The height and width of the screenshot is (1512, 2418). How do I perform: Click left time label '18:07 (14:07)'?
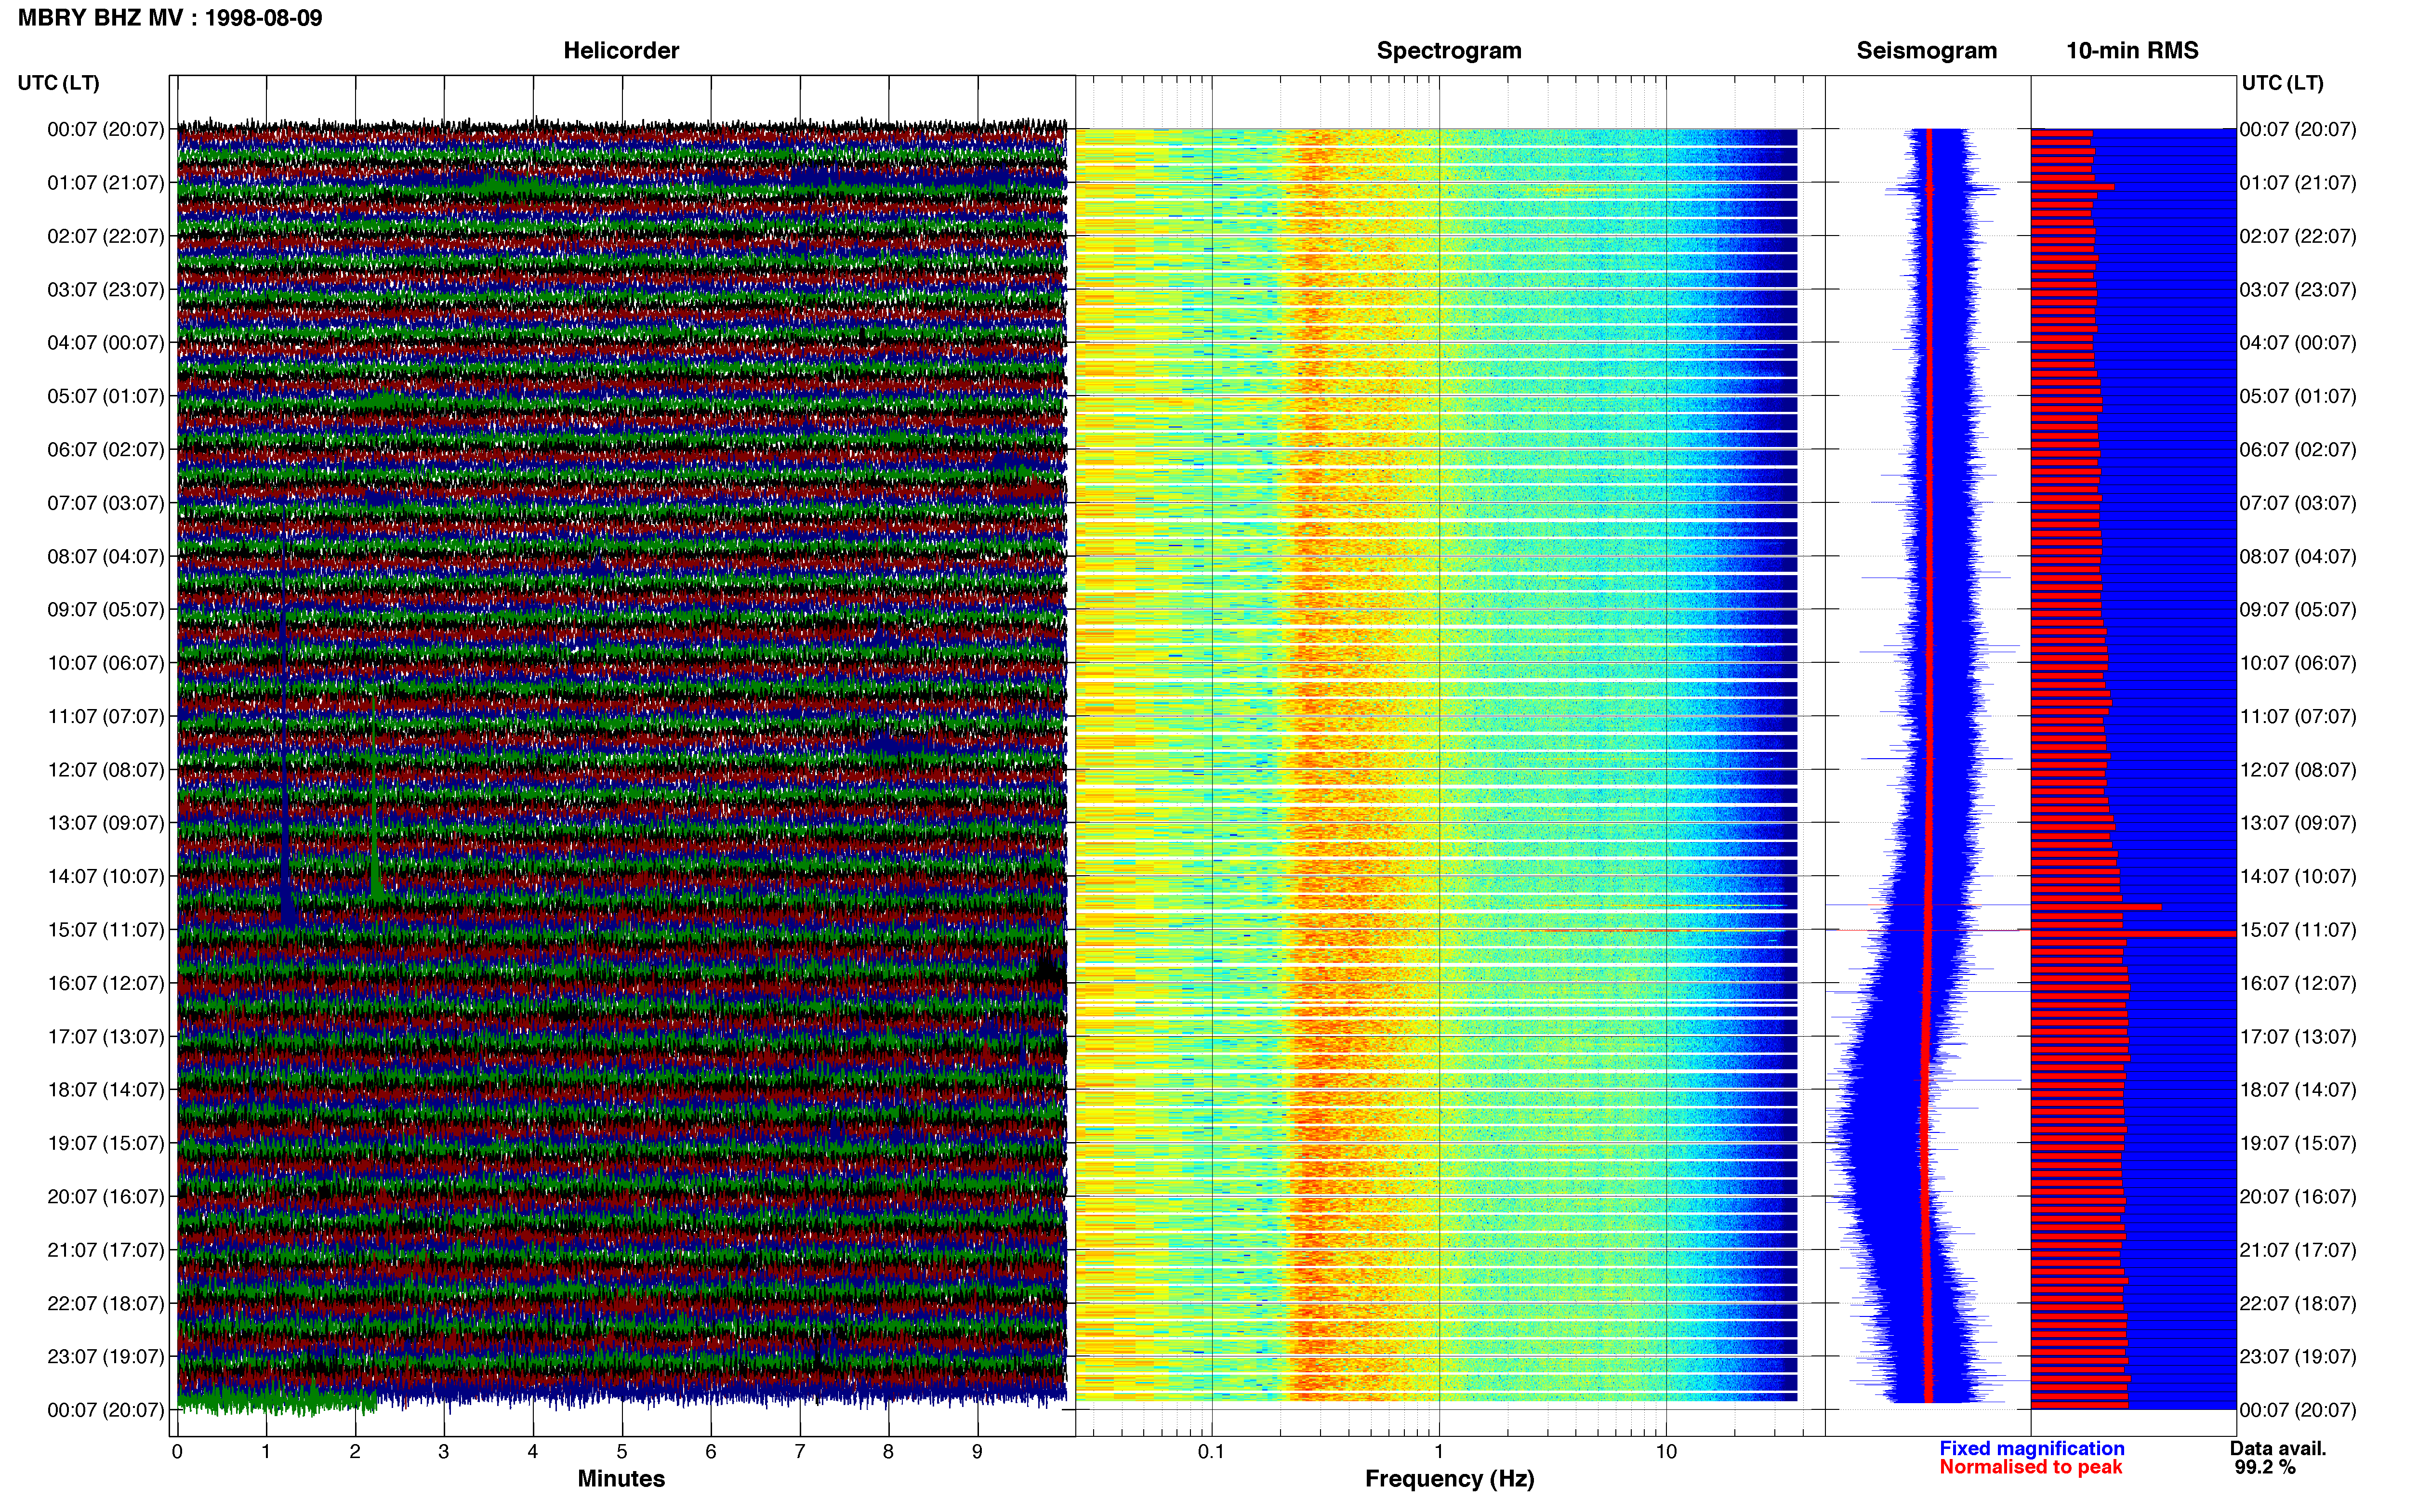[x=105, y=1090]
